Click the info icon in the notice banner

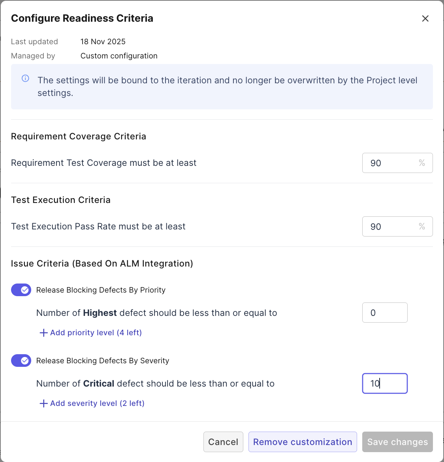(25, 78)
